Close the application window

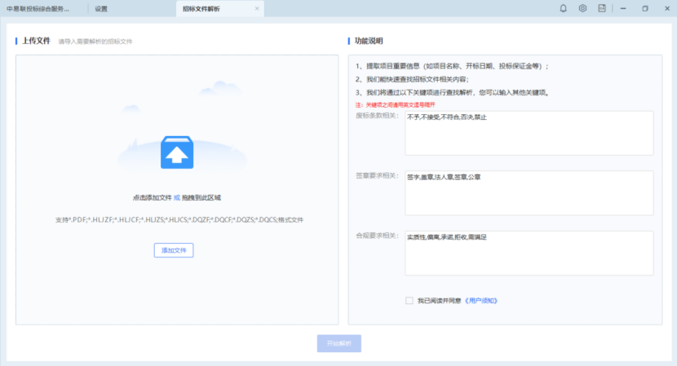tap(666, 8)
